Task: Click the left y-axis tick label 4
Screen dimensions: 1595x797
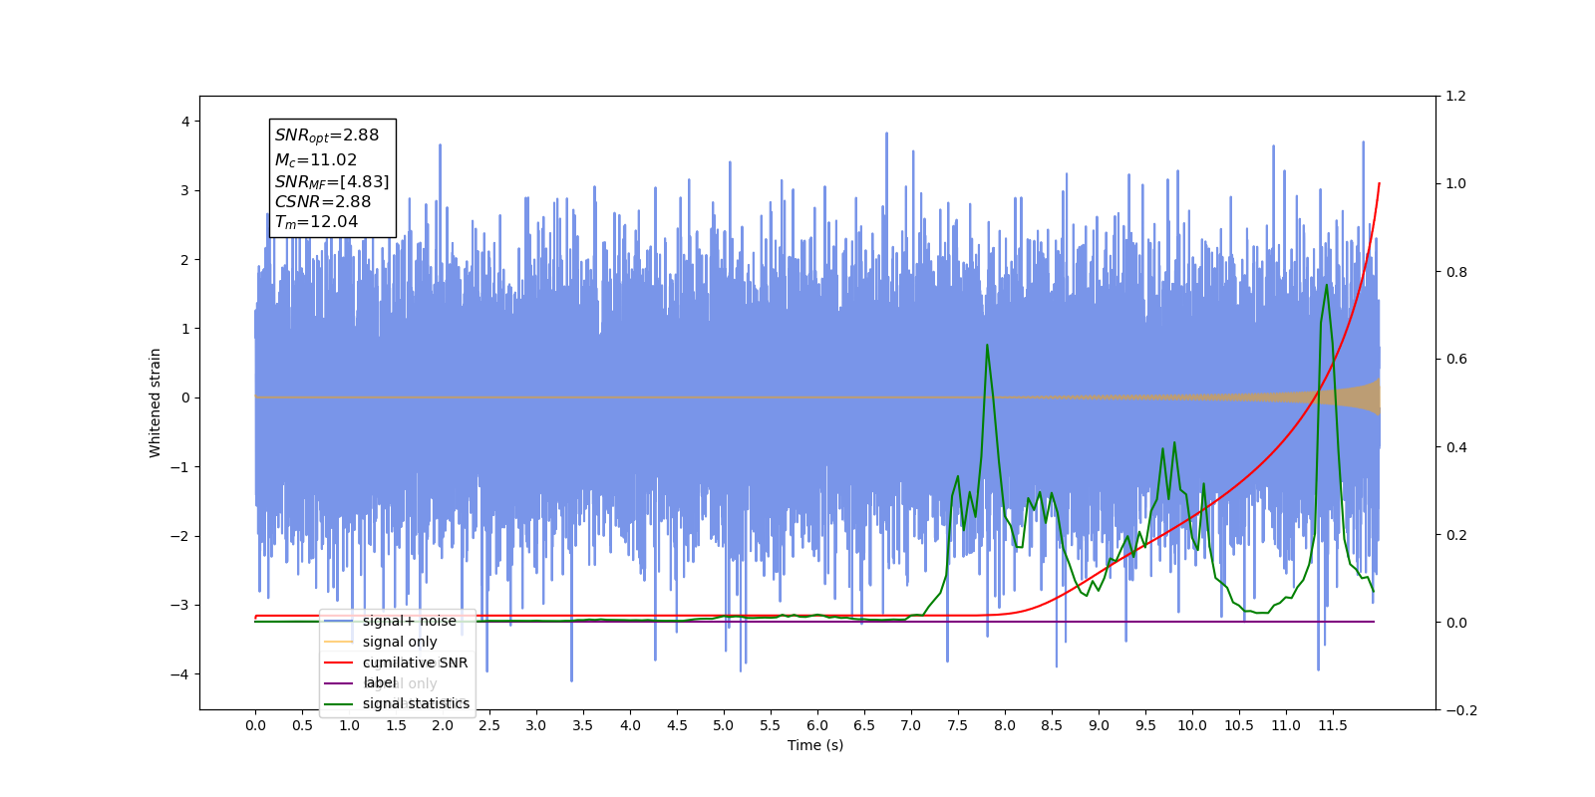Action: click(185, 122)
